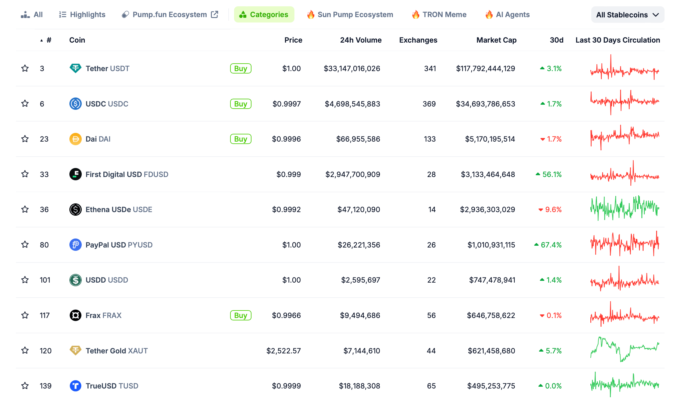Toggle the TrueUSD favorite star
This screenshot has height=402, width=691.
25,386
